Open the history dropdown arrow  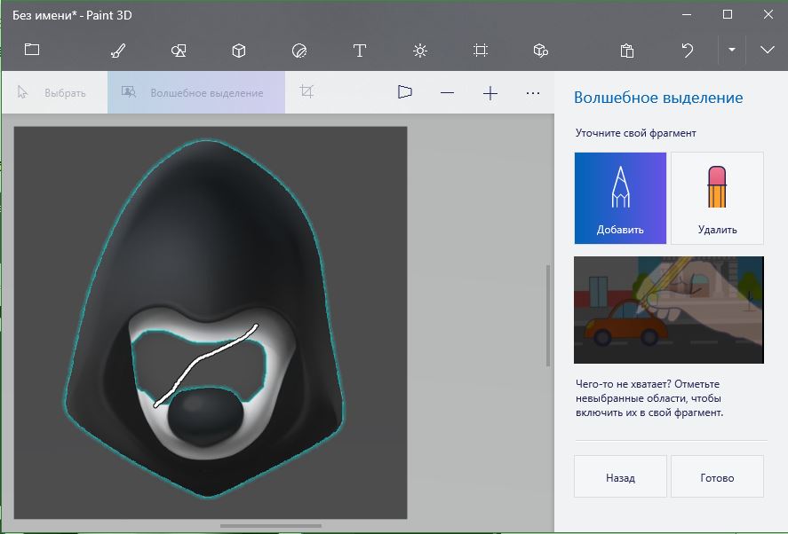(x=732, y=50)
